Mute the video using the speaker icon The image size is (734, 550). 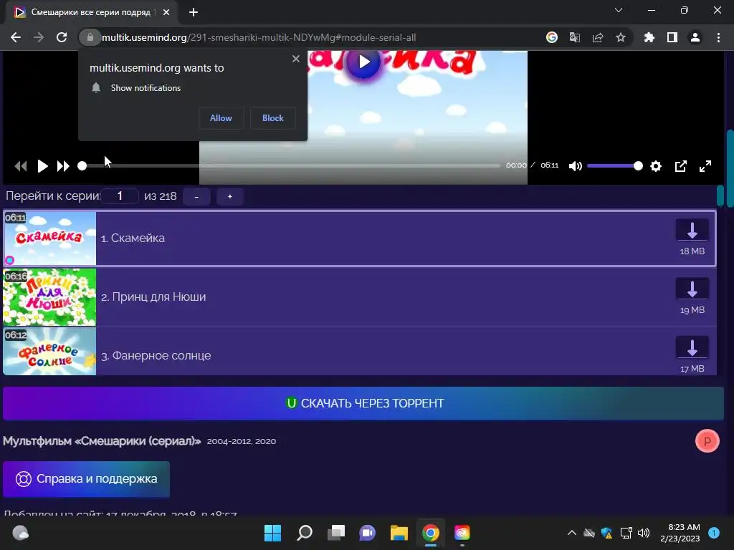pos(576,166)
